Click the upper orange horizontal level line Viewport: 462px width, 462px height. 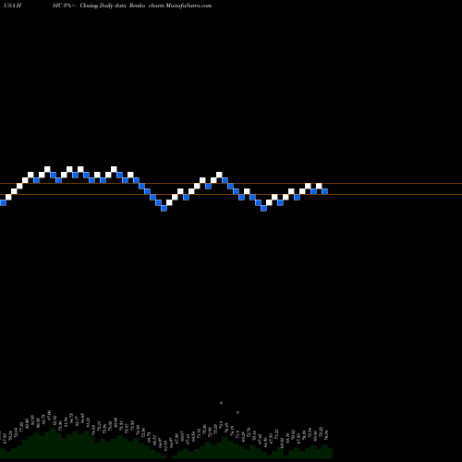point(231,184)
